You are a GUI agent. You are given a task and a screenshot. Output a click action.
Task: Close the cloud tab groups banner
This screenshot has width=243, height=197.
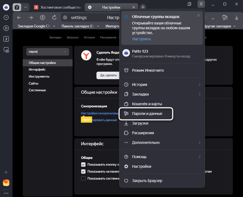[x=199, y=16]
